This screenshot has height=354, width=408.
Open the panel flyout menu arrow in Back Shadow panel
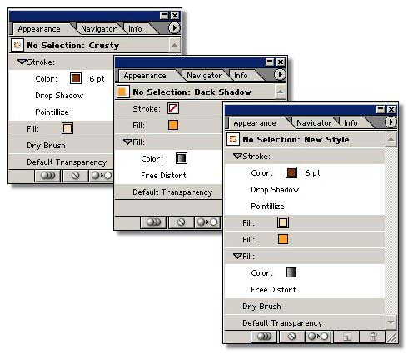280,75
